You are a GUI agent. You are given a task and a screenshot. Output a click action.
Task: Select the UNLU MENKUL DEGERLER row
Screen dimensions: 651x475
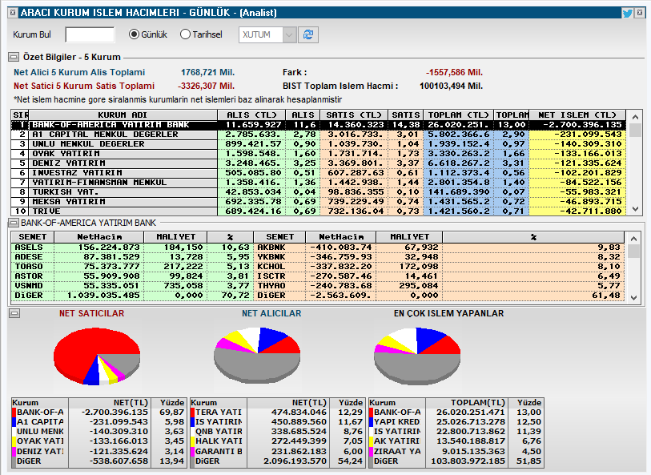click(x=318, y=143)
